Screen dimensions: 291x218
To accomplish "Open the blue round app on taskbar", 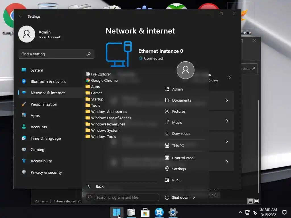I will click(x=159, y=212).
